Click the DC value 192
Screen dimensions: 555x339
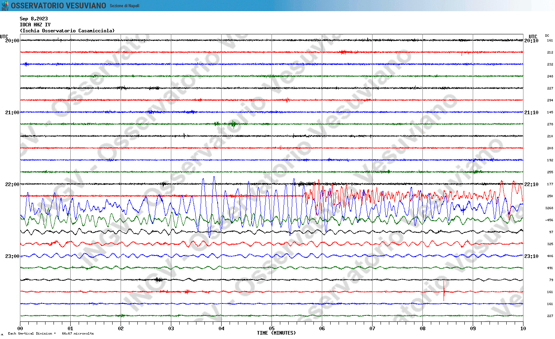[550, 160]
